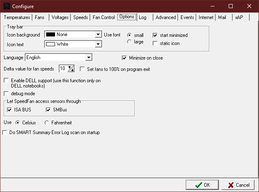Click the delta value for fan speeds field

click(63, 68)
